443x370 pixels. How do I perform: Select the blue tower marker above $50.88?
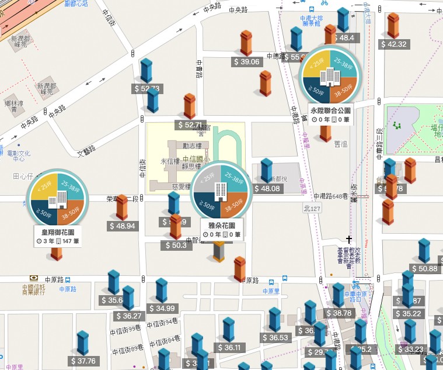(424, 251)
